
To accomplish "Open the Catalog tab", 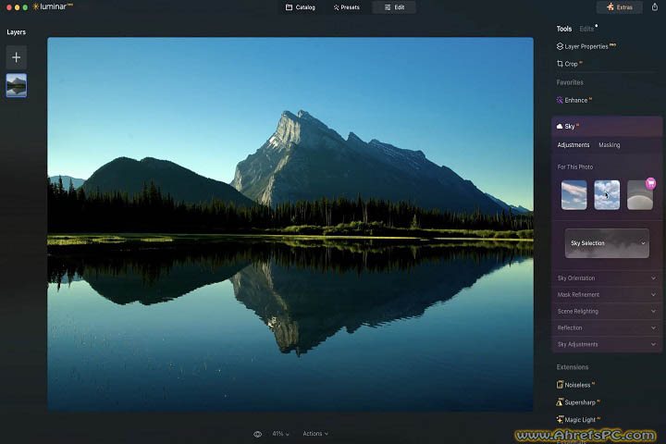I will [301, 7].
